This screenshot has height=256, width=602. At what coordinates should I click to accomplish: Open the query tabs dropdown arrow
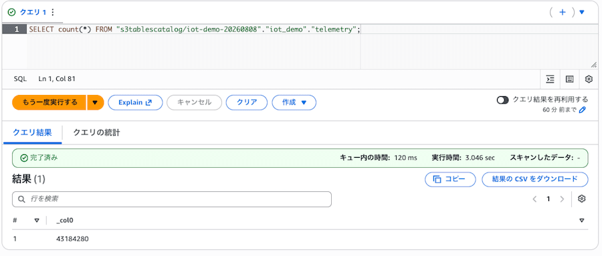pos(582,12)
